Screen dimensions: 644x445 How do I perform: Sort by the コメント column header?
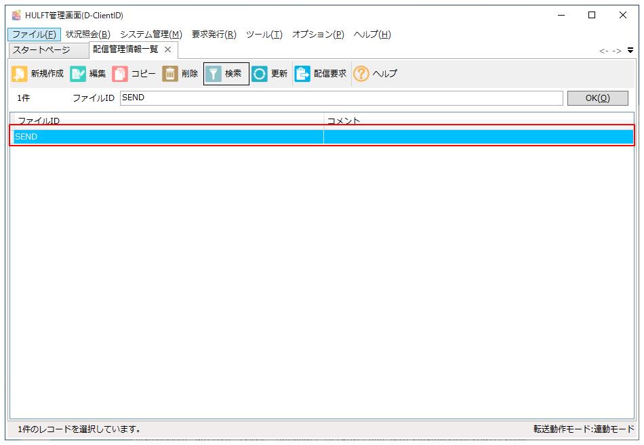[x=479, y=120]
